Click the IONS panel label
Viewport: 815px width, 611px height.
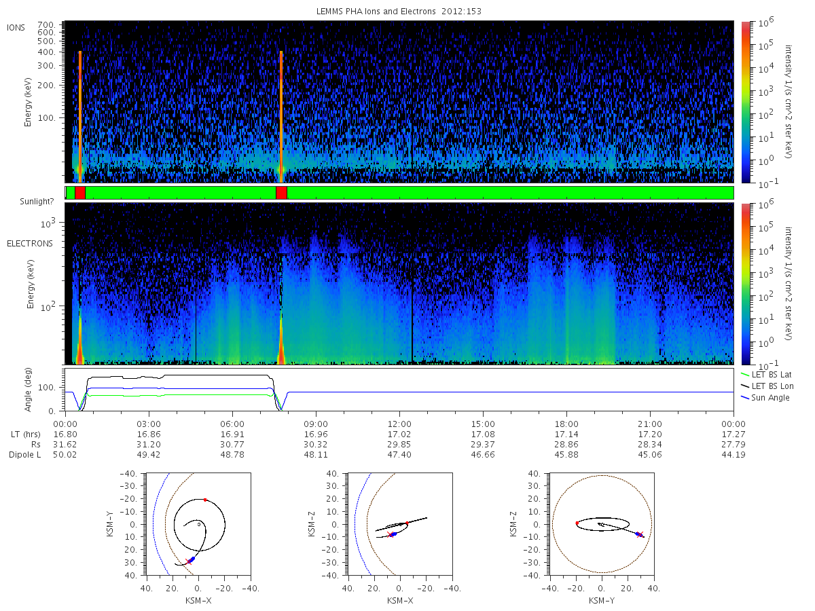[x=17, y=27]
